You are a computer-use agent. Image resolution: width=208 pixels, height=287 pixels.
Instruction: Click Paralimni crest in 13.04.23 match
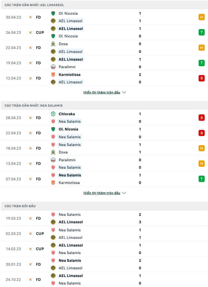pyautogui.click(x=53, y=160)
